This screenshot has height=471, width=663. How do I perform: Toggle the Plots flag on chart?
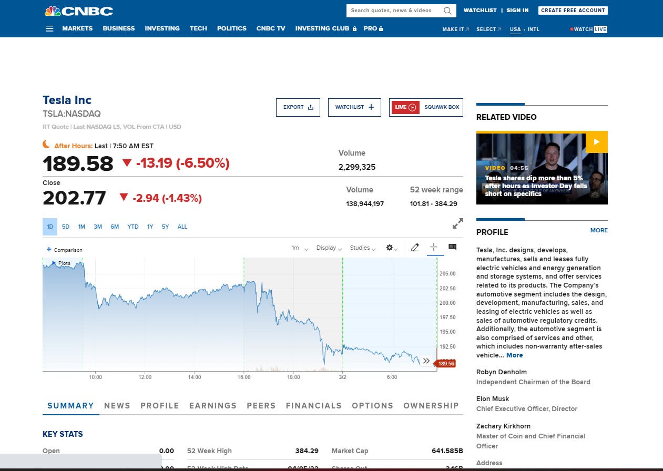point(61,263)
